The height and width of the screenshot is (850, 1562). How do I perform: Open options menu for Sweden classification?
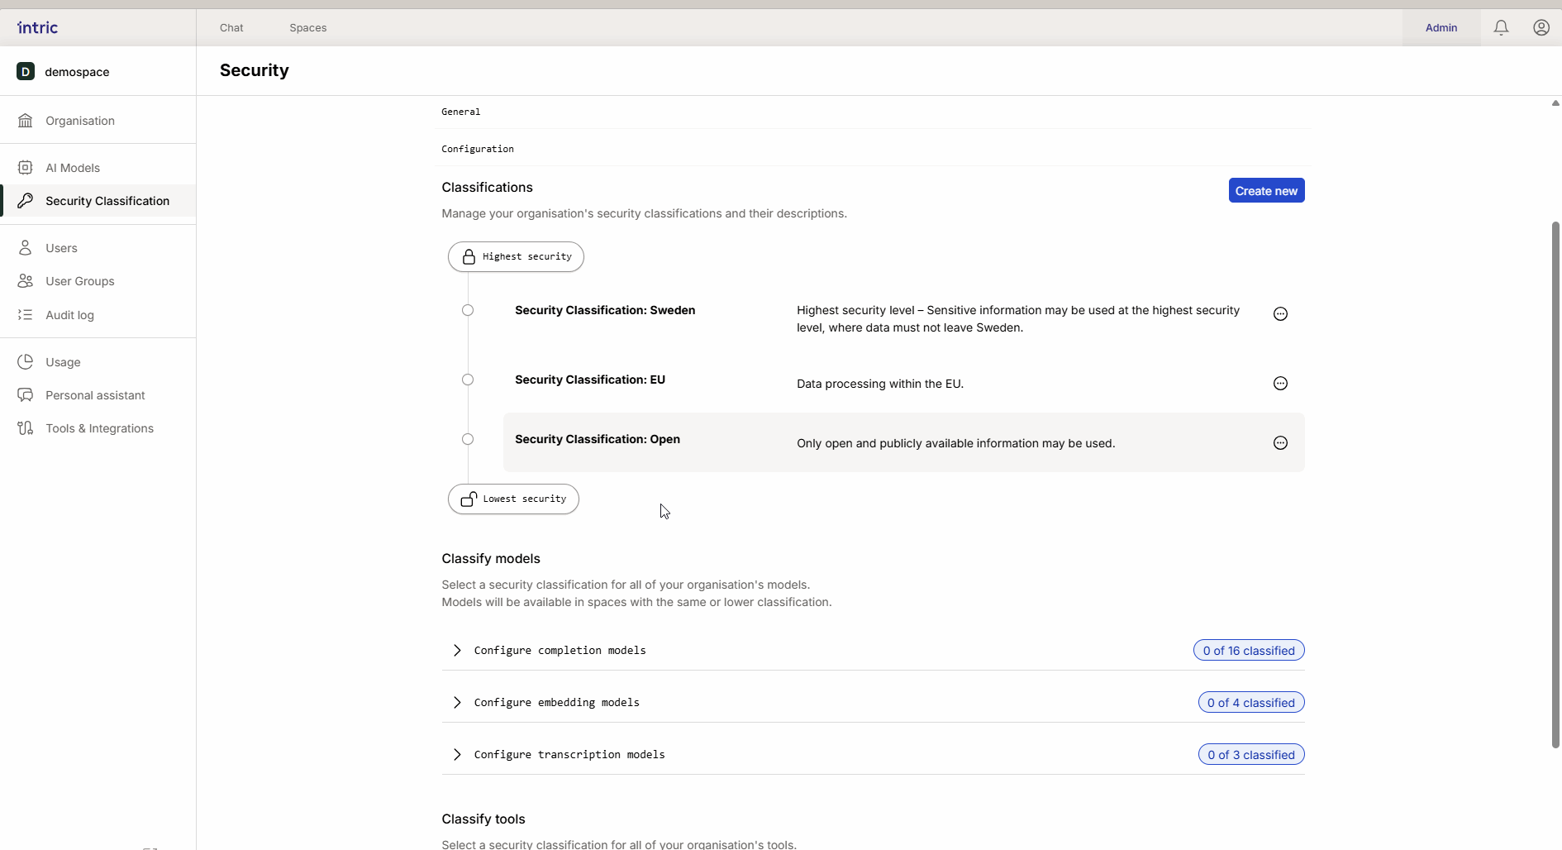click(1280, 314)
